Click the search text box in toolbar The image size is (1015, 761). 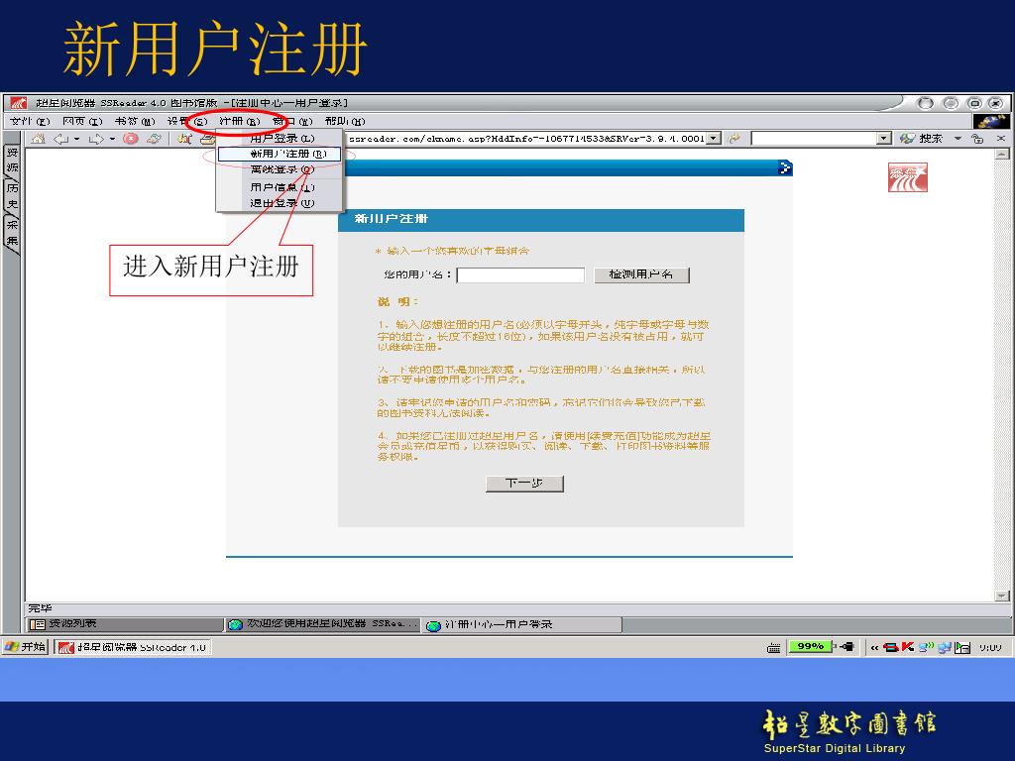(x=815, y=139)
